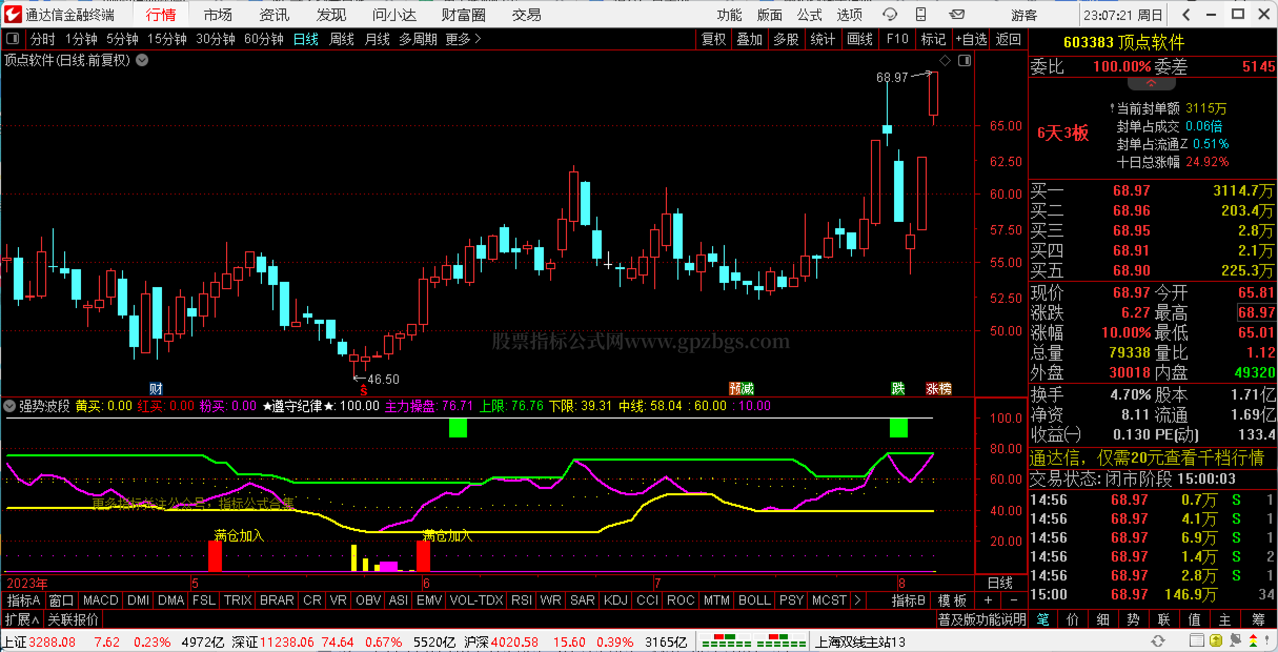Open the 市场 main tab
This screenshot has height=652, width=1278.
pos(218,15)
